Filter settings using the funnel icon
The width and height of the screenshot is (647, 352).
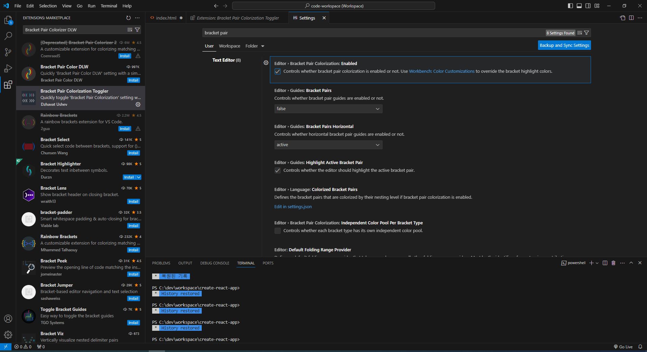pyautogui.click(x=587, y=33)
